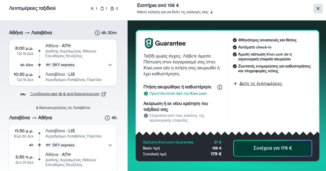Click the Kiwi Guarantee shield logo
This screenshot has width=326, height=171.
pos(149,43)
